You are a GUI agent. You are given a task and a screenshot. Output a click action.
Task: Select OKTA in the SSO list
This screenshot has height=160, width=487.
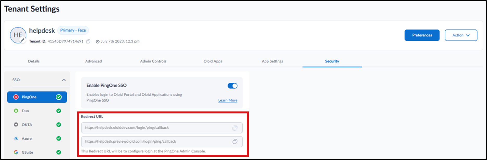(x=37, y=125)
